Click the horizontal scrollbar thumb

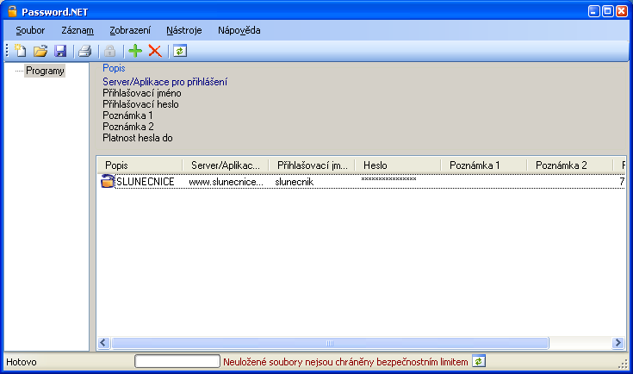(x=330, y=343)
